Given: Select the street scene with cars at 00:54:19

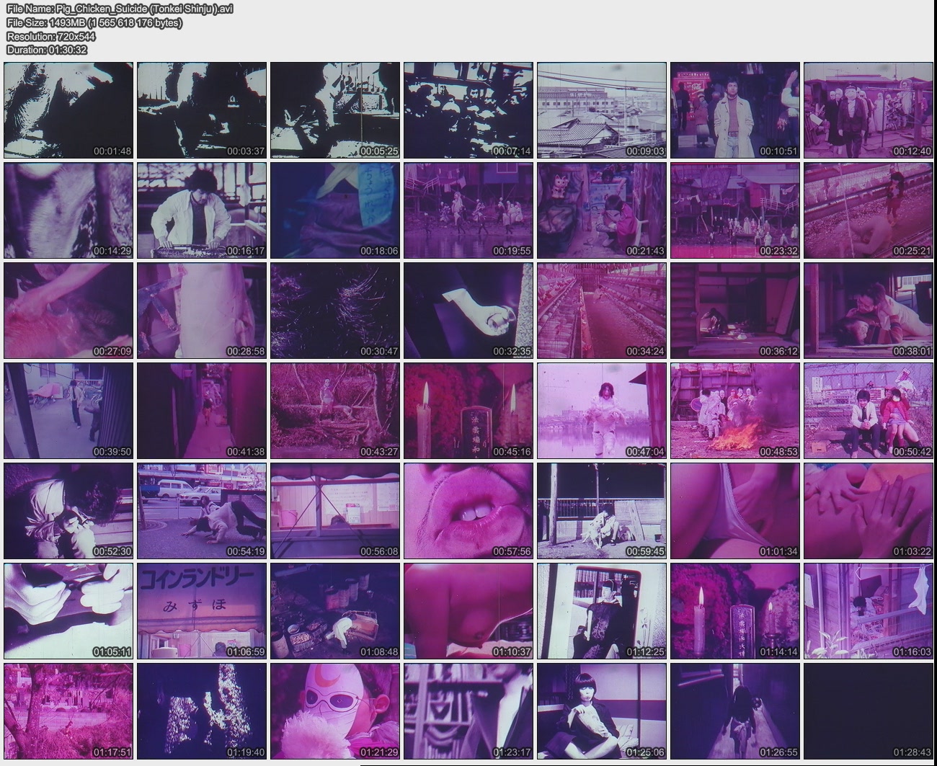Looking at the screenshot, I should (202, 511).
